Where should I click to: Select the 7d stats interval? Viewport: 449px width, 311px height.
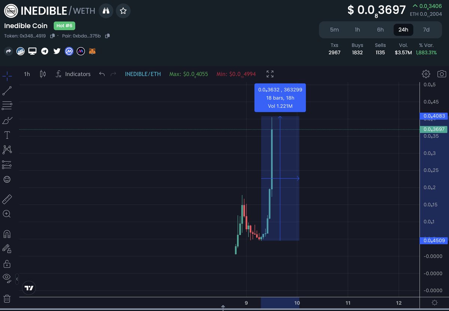[426, 30]
